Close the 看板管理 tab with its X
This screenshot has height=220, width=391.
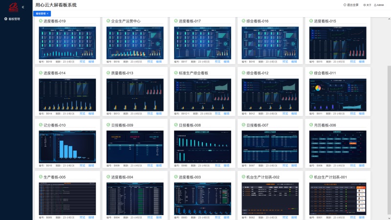point(48,14)
